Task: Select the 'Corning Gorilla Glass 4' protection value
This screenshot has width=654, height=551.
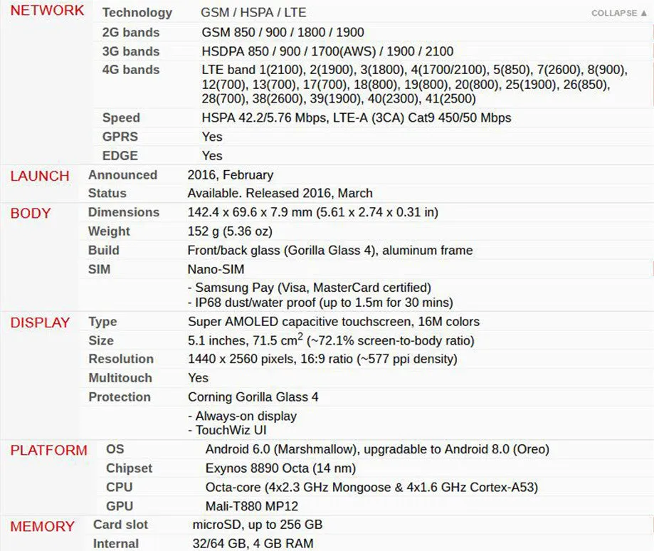Action: (253, 397)
